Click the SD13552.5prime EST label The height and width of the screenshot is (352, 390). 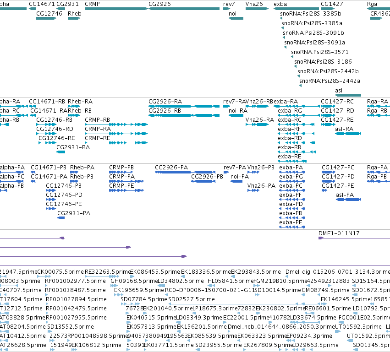pyautogui.click(x=71, y=327)
